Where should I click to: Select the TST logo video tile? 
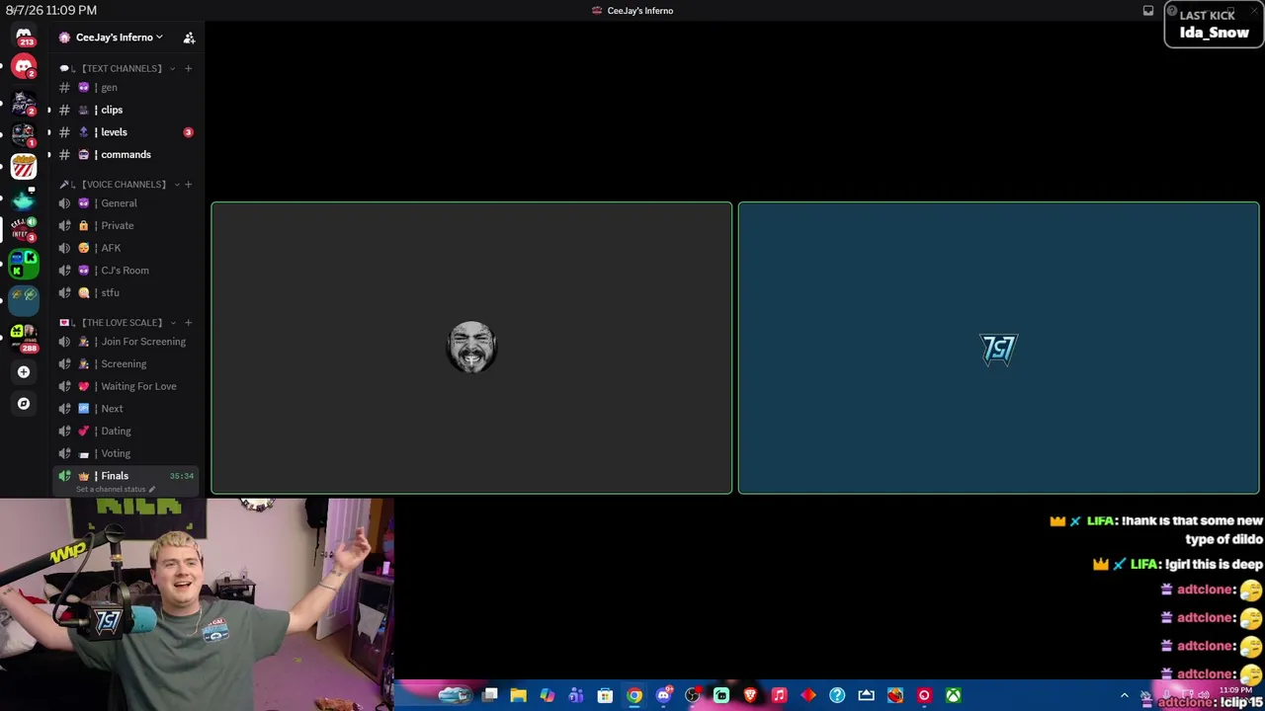(x=998, y=348)
